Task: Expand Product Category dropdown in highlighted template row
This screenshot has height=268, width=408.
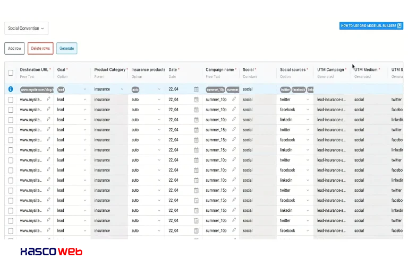Action: (122, 90)
